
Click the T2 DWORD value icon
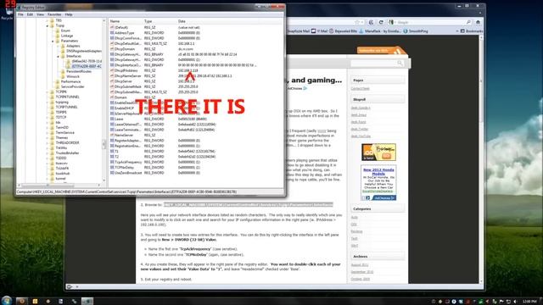tap(112, 157)
